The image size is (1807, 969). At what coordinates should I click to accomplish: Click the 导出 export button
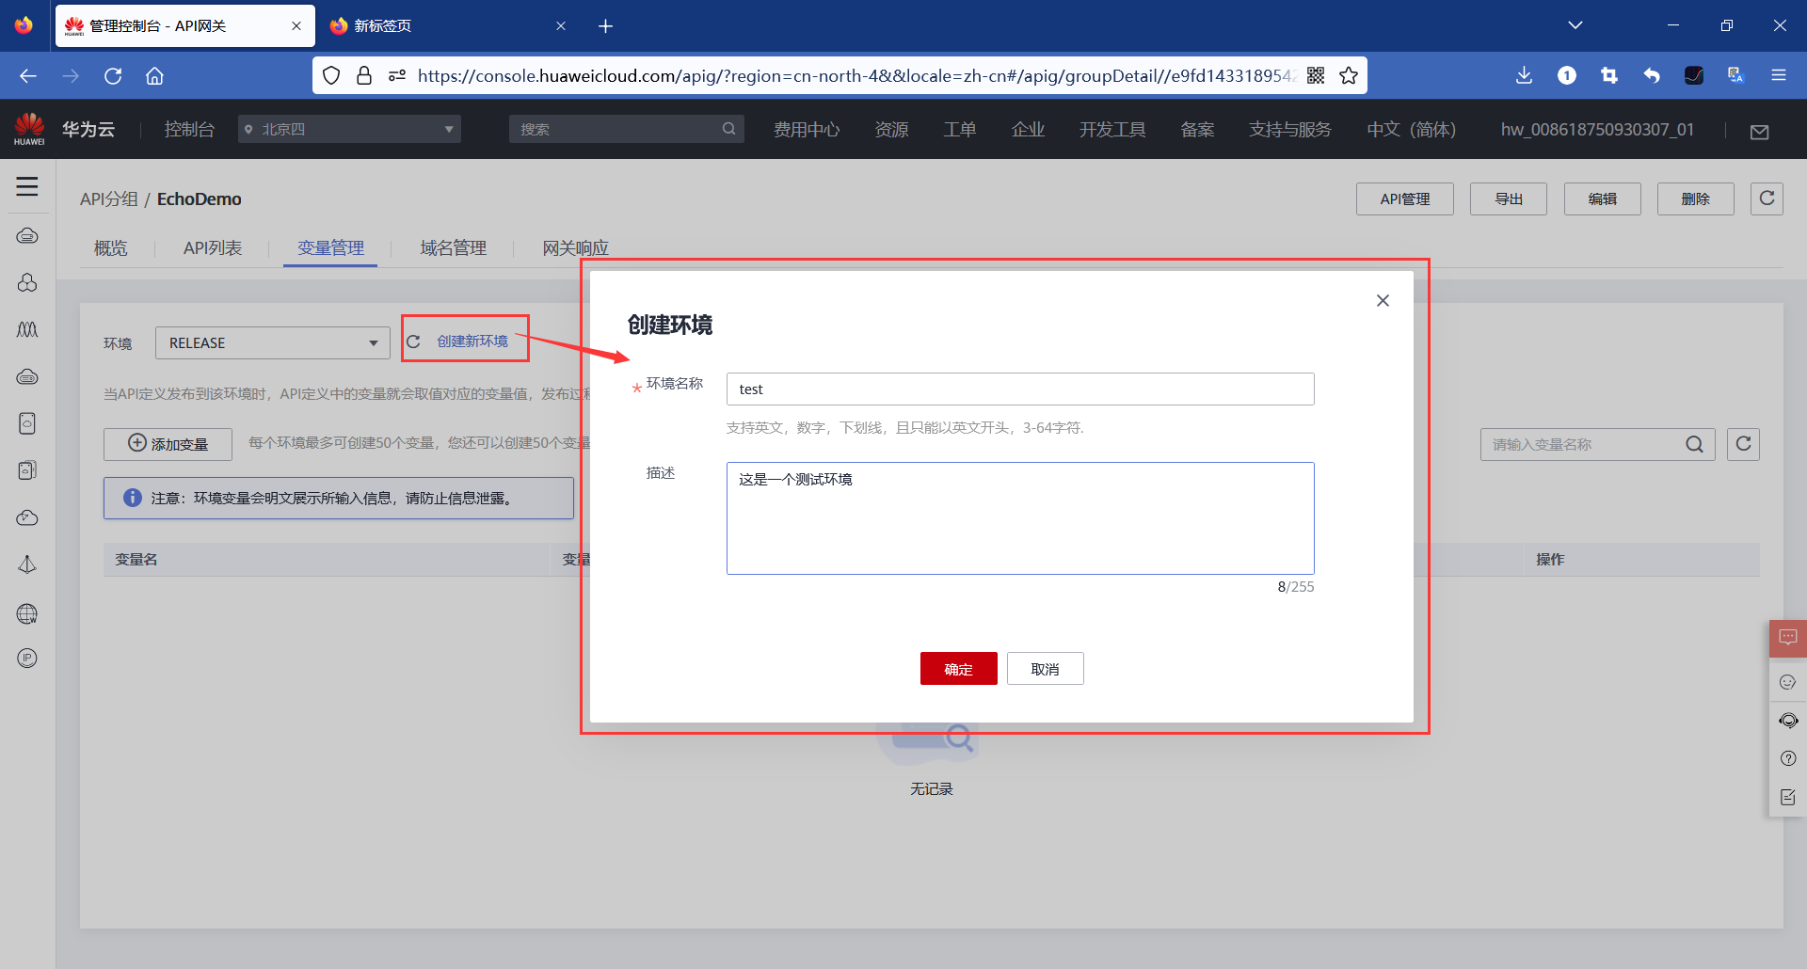pos(1508,199)
